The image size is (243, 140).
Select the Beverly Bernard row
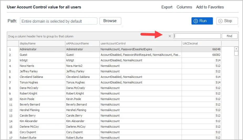coord(114,104)
